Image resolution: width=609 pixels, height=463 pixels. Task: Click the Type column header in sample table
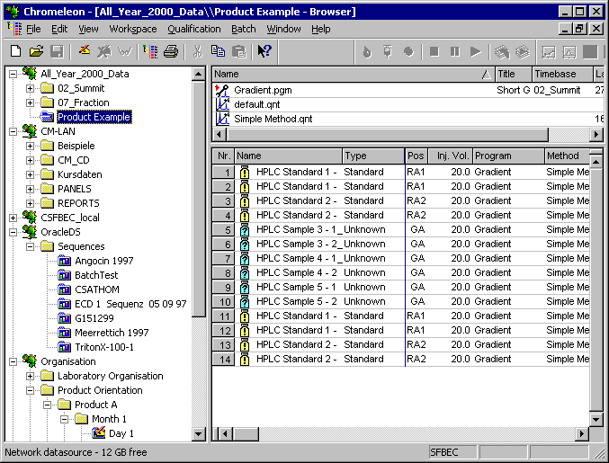[373, 156]
